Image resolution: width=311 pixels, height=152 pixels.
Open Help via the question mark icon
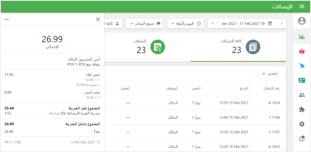tap(302, 138)
